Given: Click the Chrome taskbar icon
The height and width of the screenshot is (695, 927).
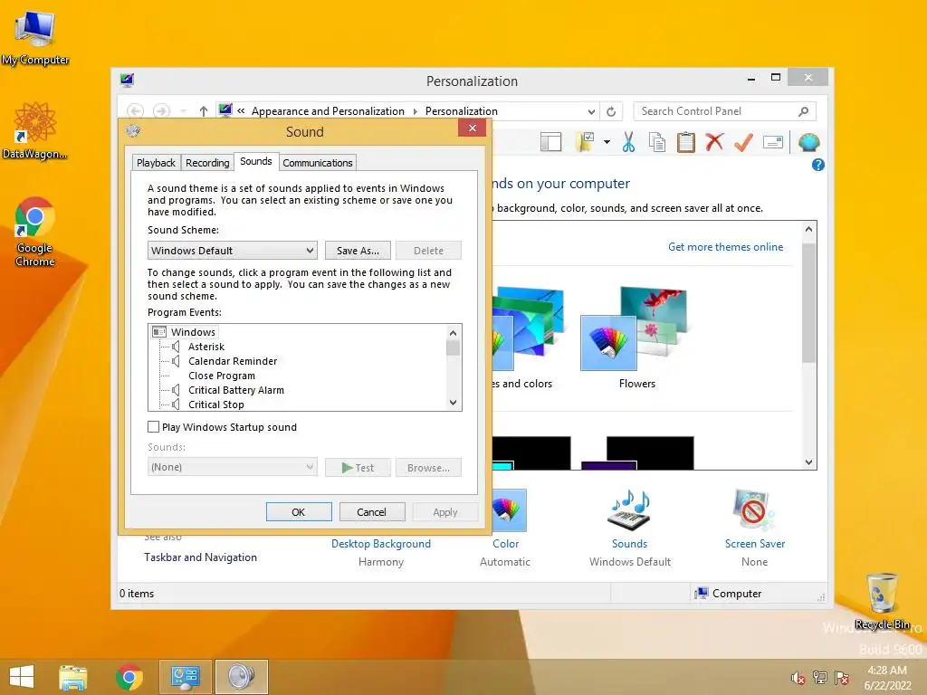Looking at the screenshot, I should point(129,677).
